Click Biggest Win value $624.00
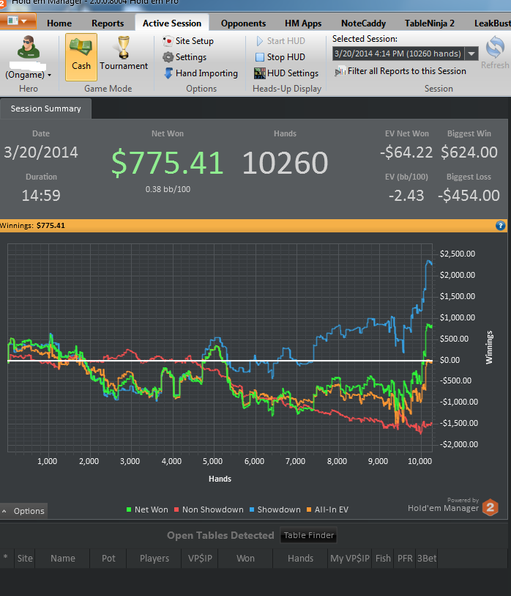 point(469,152)
